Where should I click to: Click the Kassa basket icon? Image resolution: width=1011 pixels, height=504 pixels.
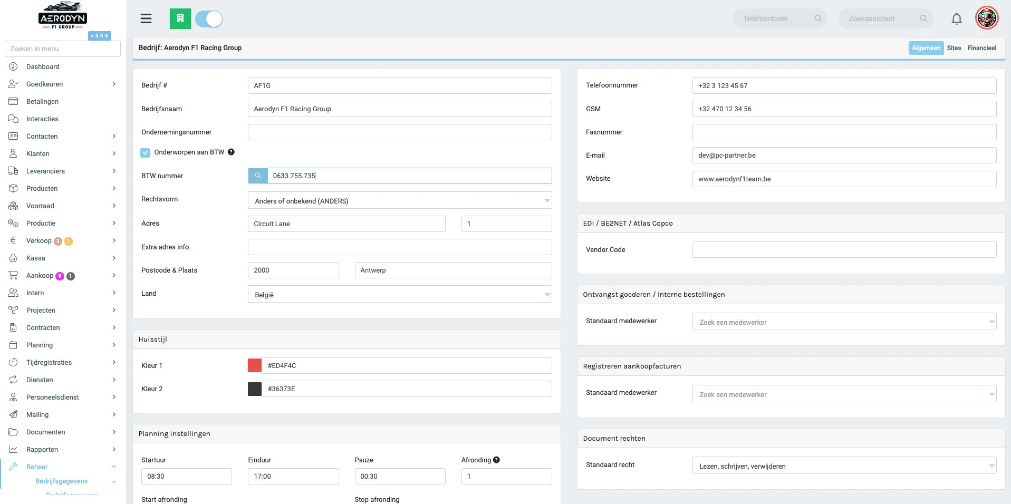click(x=13, y=258)
